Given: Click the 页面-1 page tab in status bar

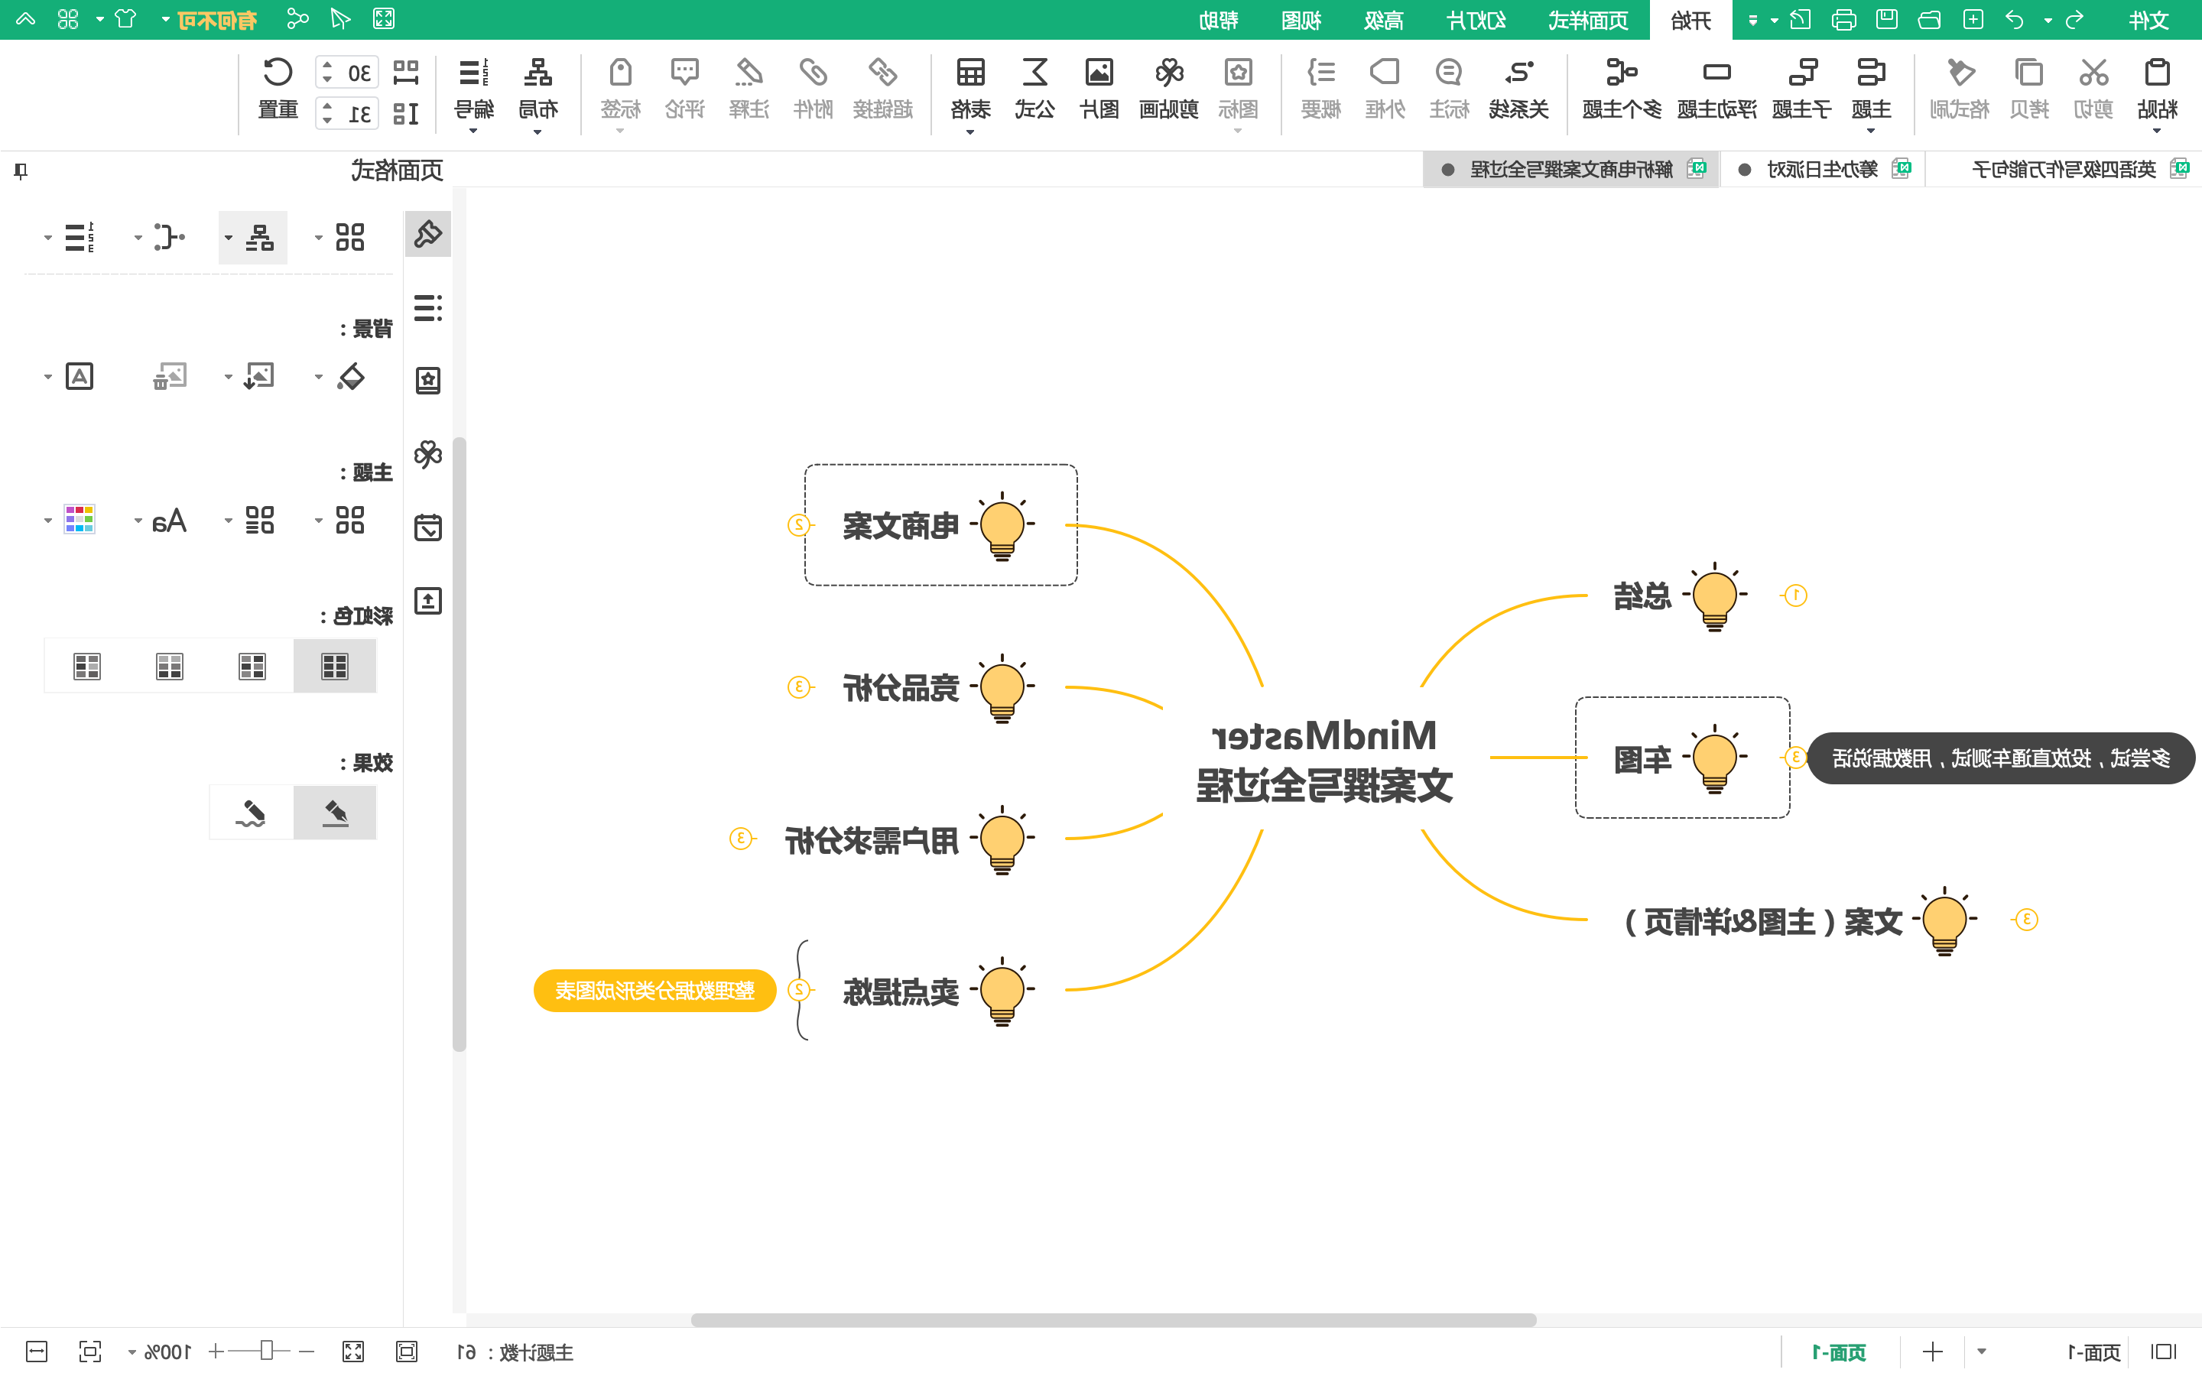Looking at the screenshot, I should pyautogui.click(x=1840, y=1352).
